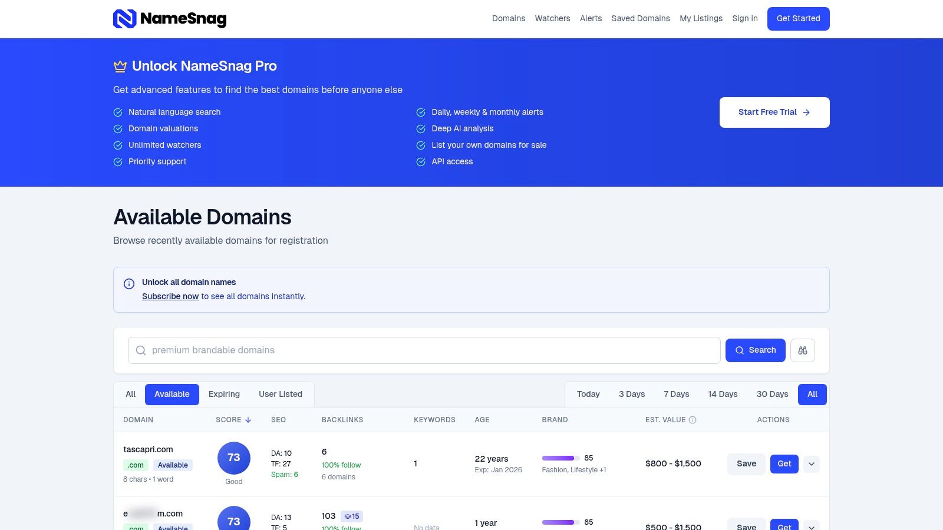Click the Subscribe now link
This screenshot has height=530, width=943.
pos(170,296)
